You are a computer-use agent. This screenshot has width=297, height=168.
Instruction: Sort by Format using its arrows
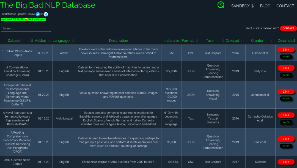pos(197,41)
